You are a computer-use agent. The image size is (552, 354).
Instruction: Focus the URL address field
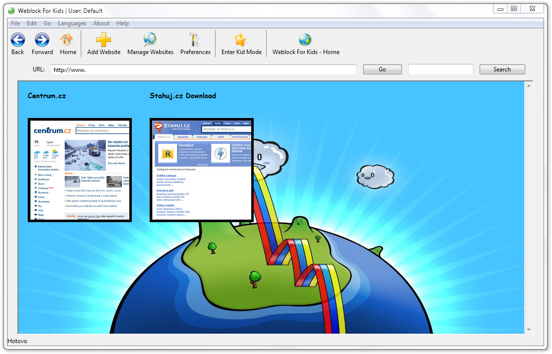click(204, 70)
